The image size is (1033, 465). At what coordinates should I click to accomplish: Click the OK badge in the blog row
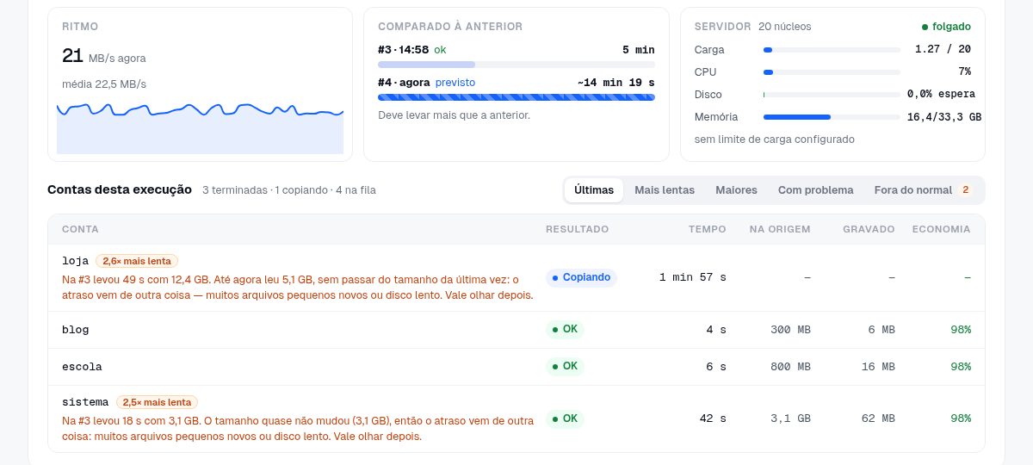(565, 330)
